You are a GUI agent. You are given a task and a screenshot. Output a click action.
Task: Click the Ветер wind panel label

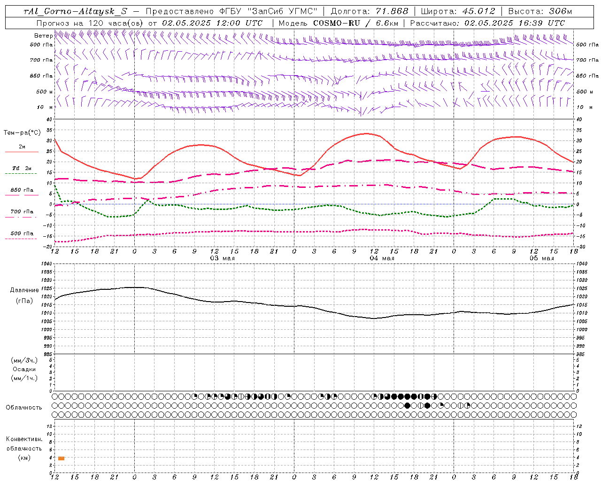coord(43,36)
